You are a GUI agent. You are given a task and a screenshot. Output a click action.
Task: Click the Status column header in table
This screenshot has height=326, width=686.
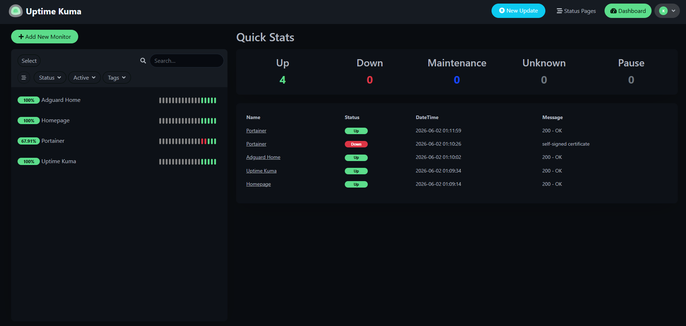point(352,117)
